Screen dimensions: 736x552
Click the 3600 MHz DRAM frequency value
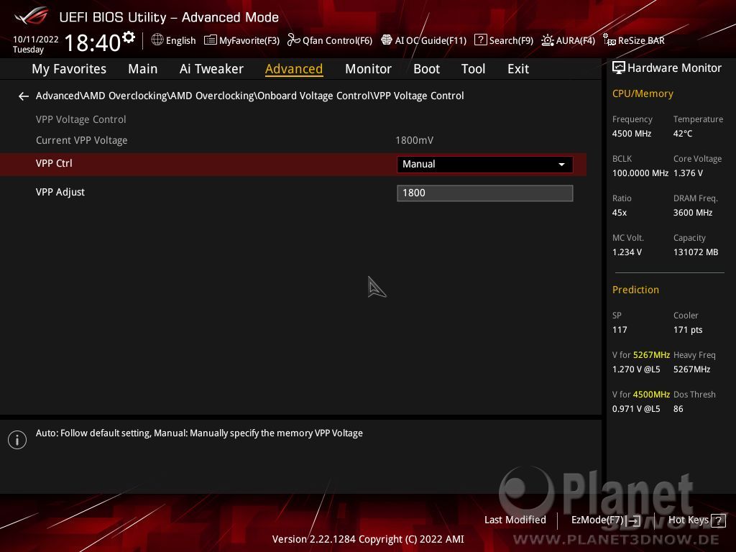(x=692, y=213)
